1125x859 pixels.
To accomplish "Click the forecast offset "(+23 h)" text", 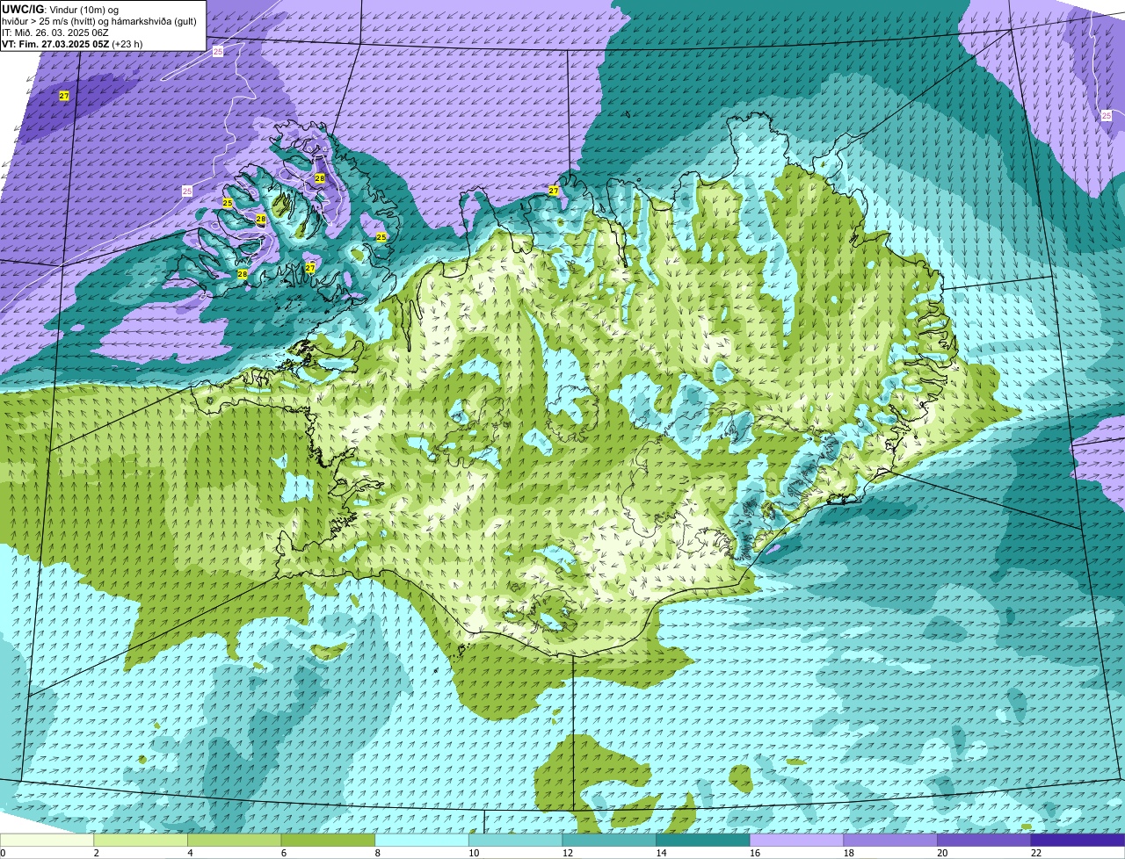I will pos(127,43).
